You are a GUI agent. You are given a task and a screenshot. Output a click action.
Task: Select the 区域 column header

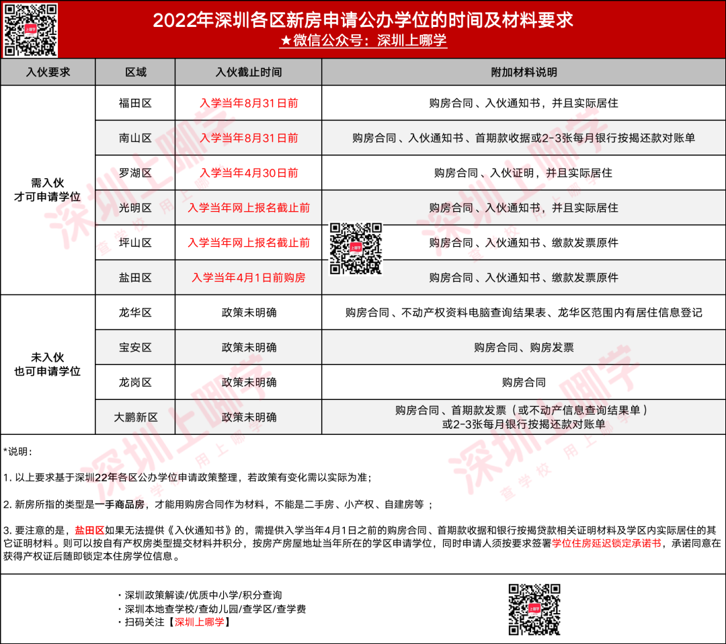click(x=135, y=72)
